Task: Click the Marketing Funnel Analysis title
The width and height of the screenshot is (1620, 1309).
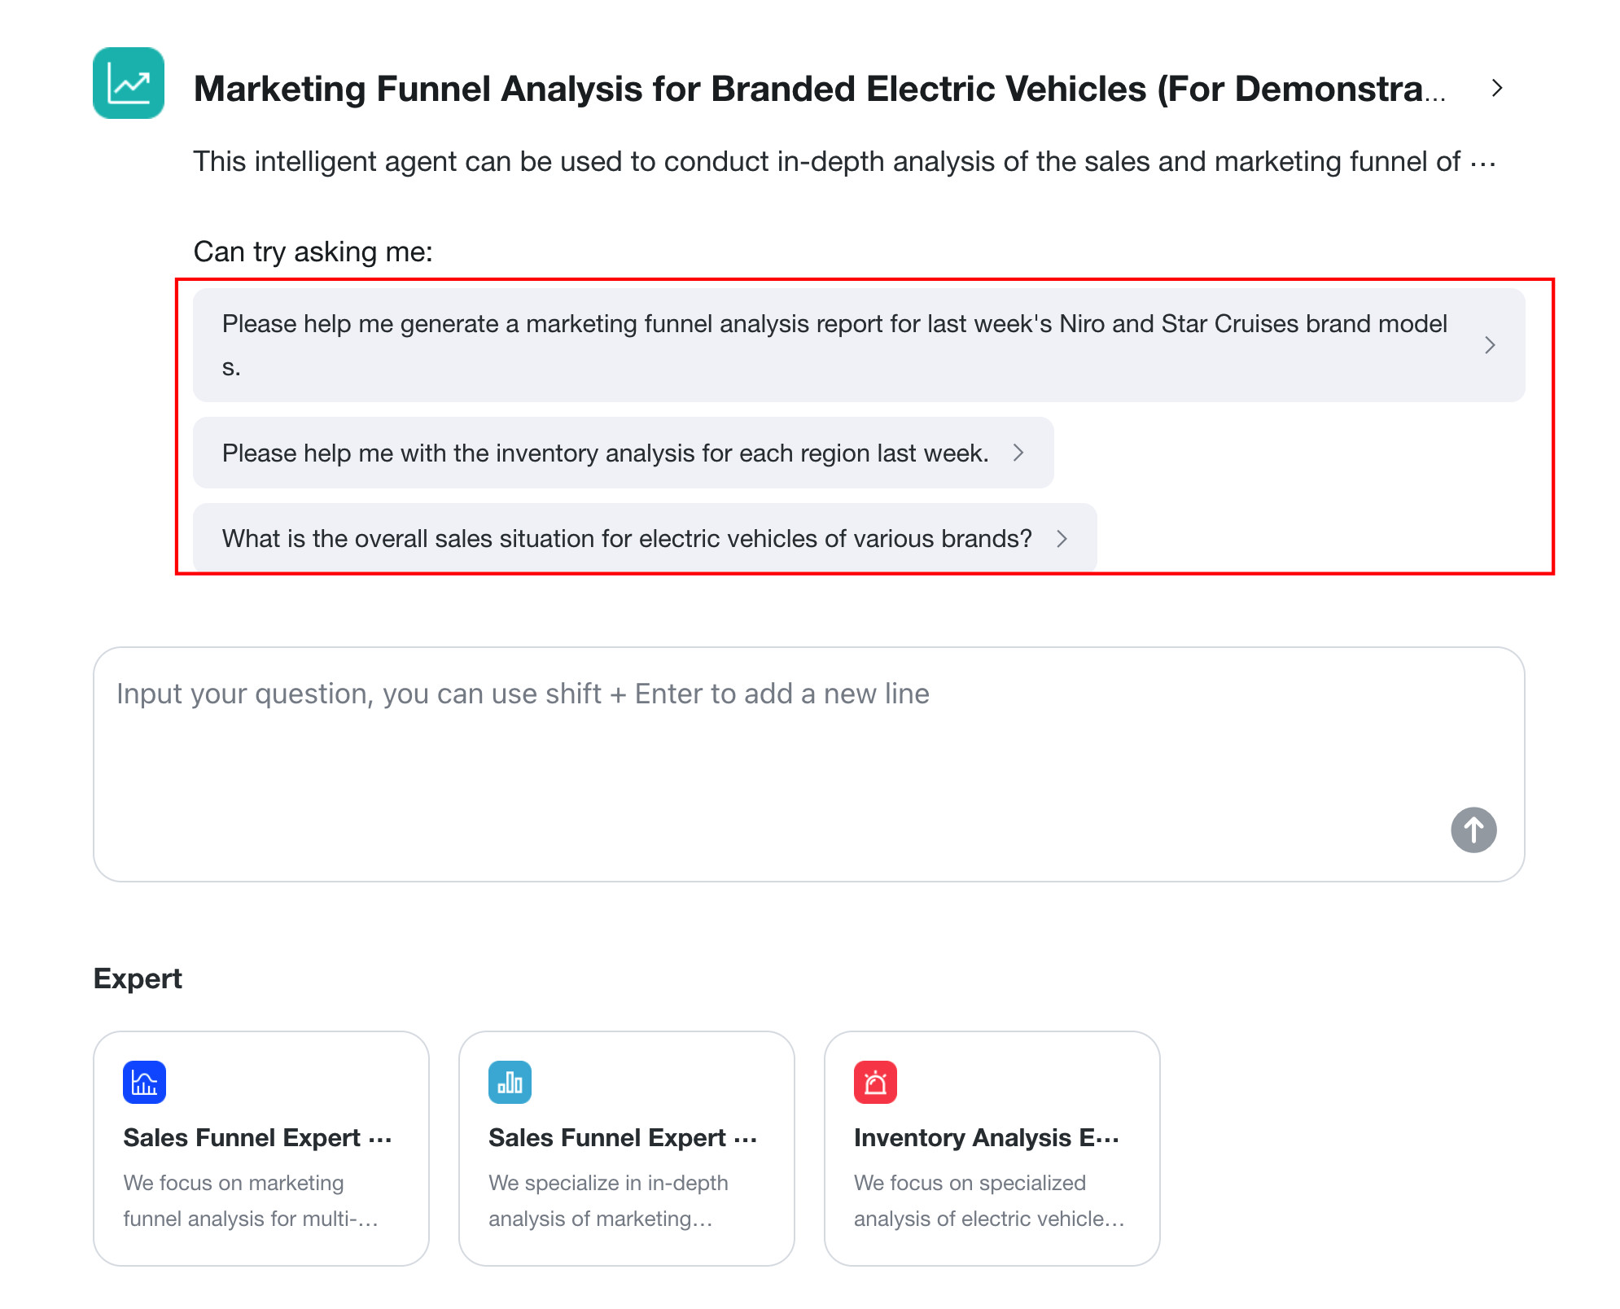Action: click(x=820, y=89)
